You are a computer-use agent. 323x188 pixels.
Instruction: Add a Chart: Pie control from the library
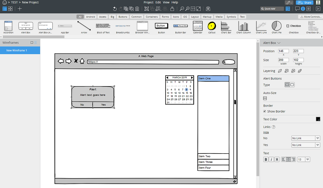pos(276,27)
